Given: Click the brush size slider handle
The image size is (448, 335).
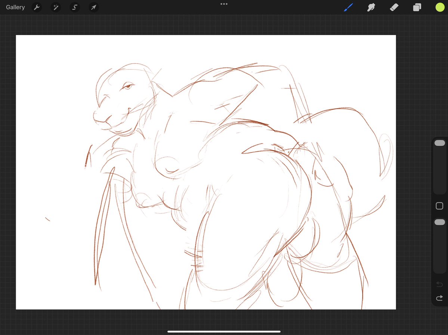Looking at the screenshot, I should click(x=440, y=143).
